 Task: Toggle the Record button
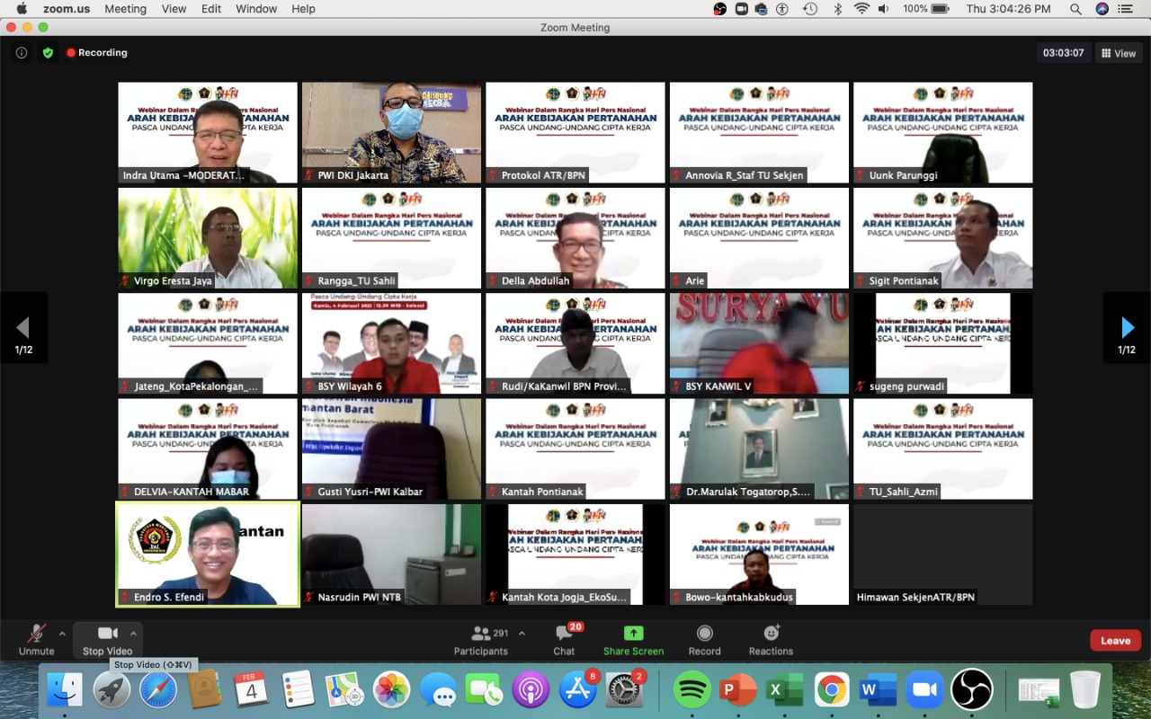tap(704, 640)
